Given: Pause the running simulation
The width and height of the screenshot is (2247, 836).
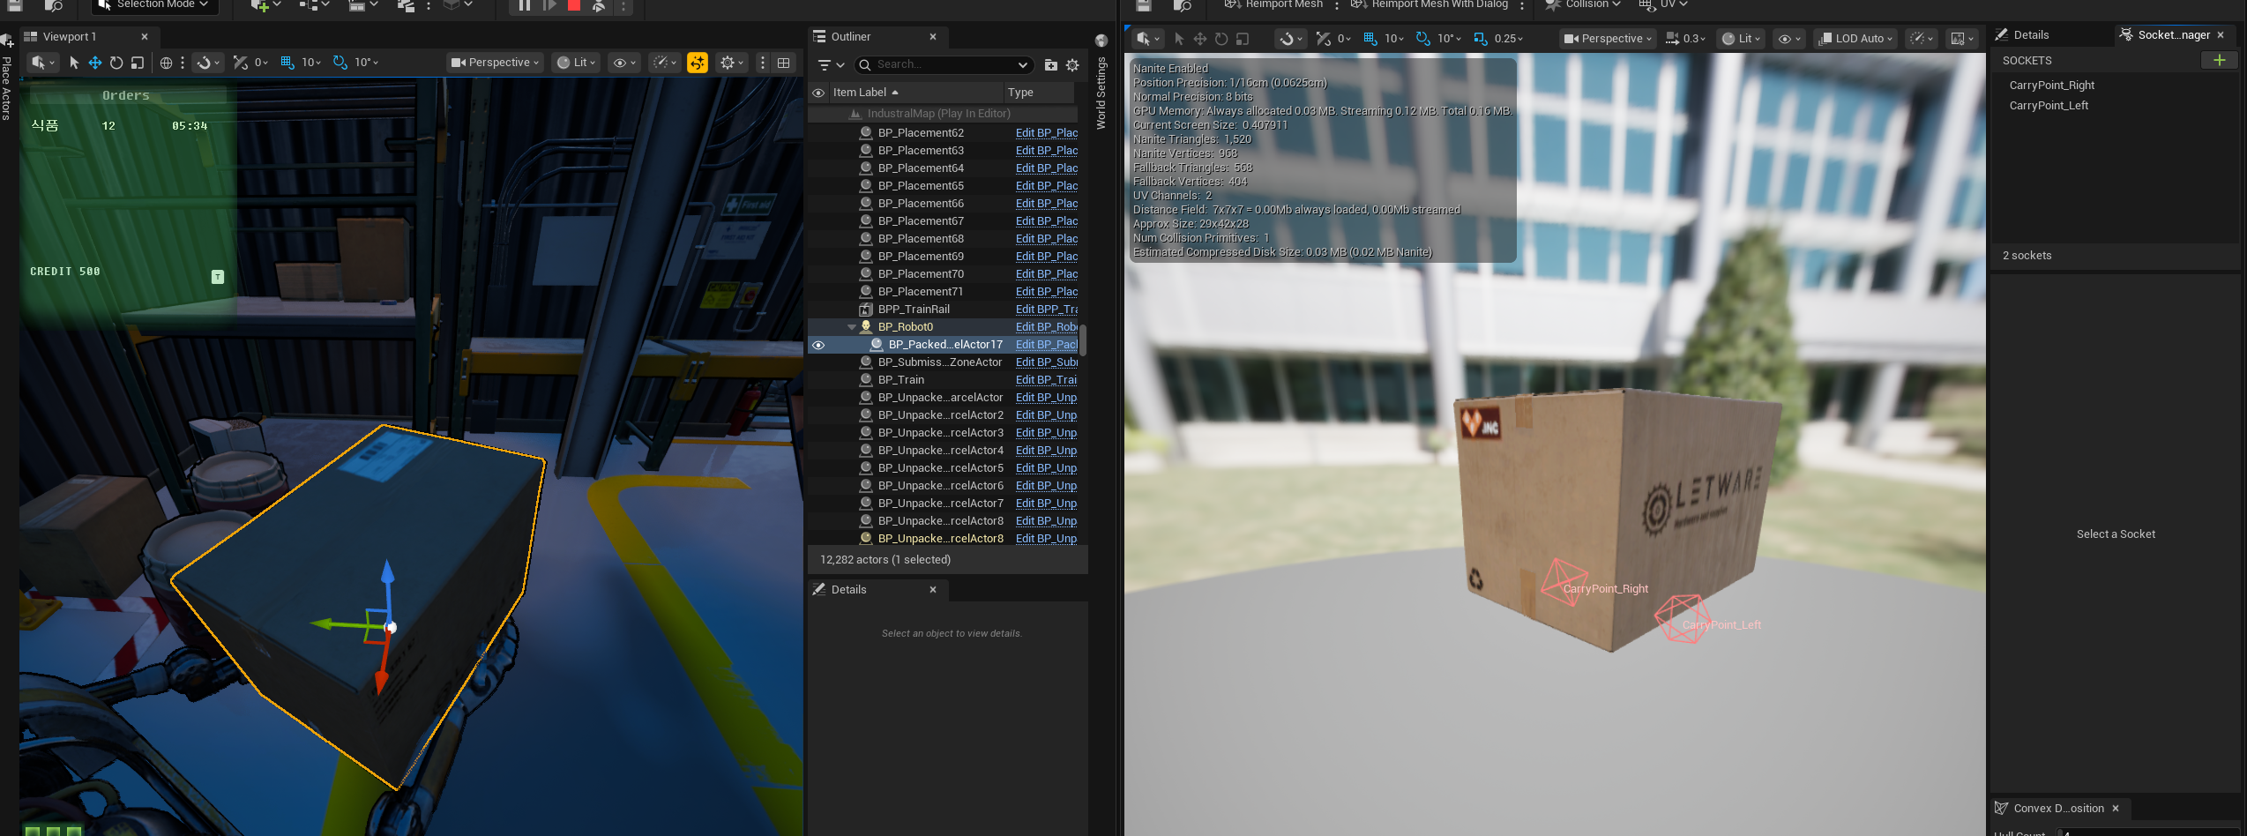Looking at the screenshot, I should (524, 5).
